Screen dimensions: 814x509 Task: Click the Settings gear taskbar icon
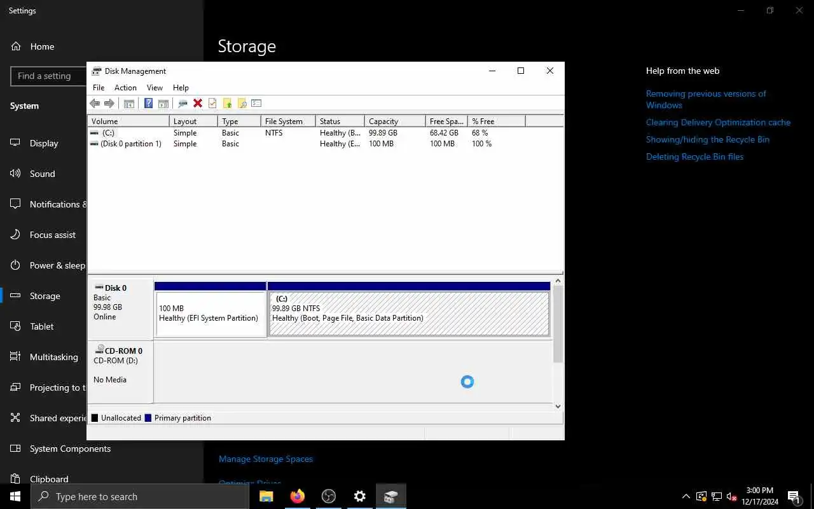point(360,496)
